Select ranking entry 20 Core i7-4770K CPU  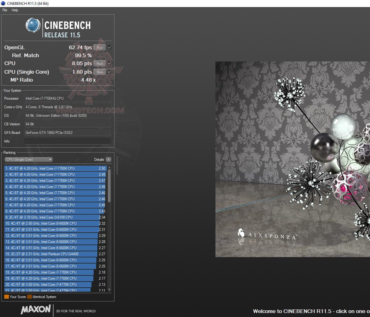click(55, 285)
